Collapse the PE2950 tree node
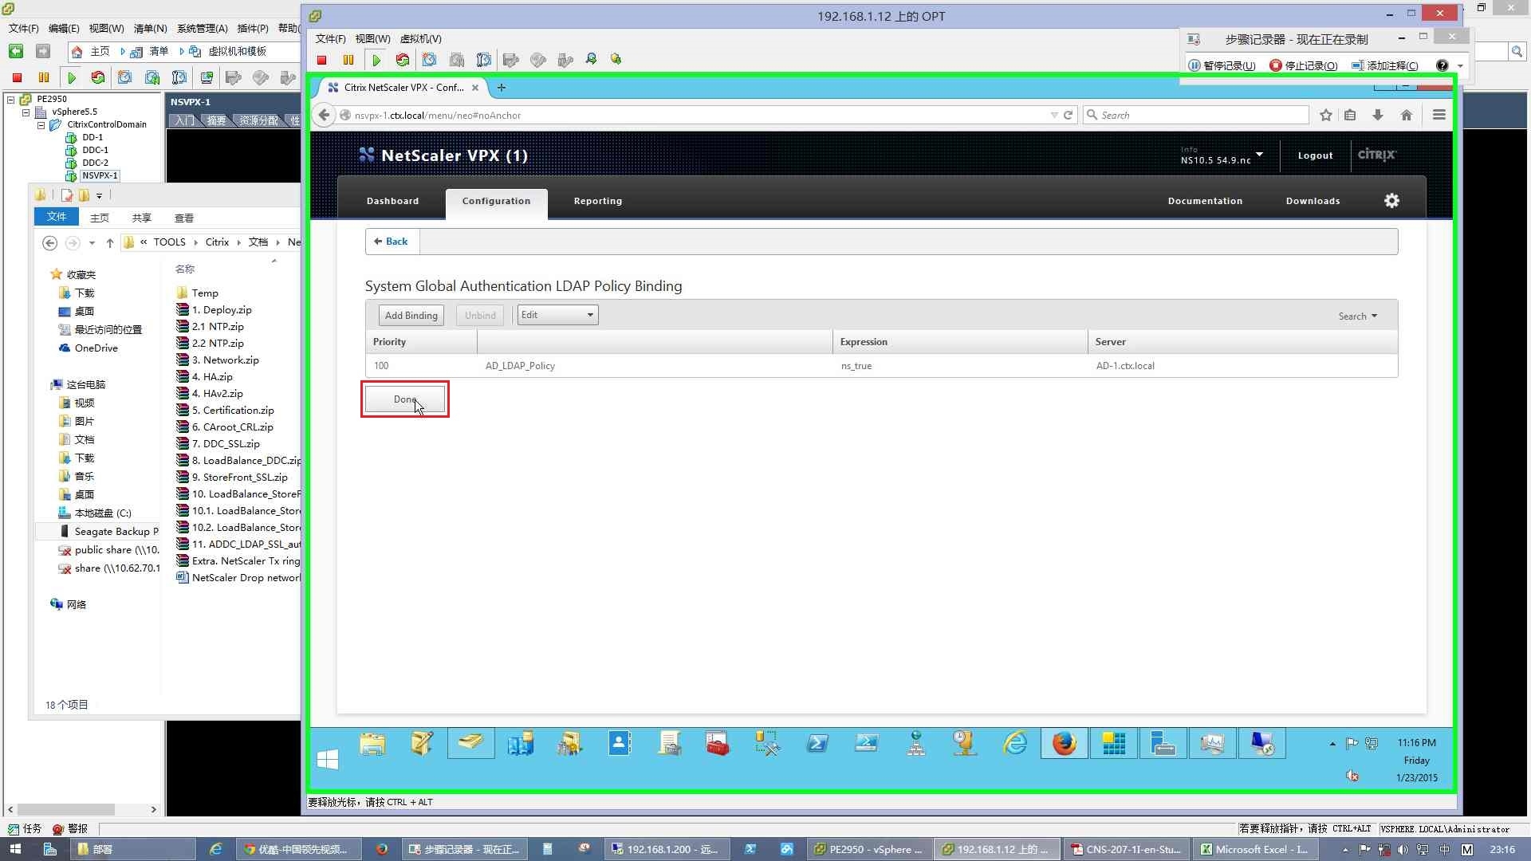Screen dimensions: 1531x861 (x=11, y=100)
